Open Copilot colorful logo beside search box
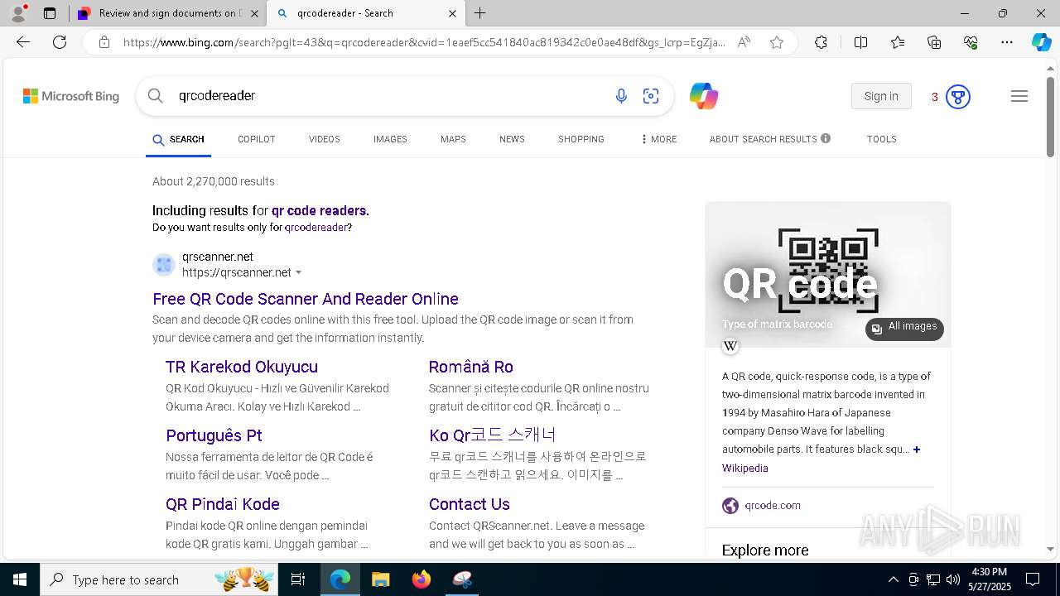Viewport: 1060px width, 596px height. [x=704, y=96]
